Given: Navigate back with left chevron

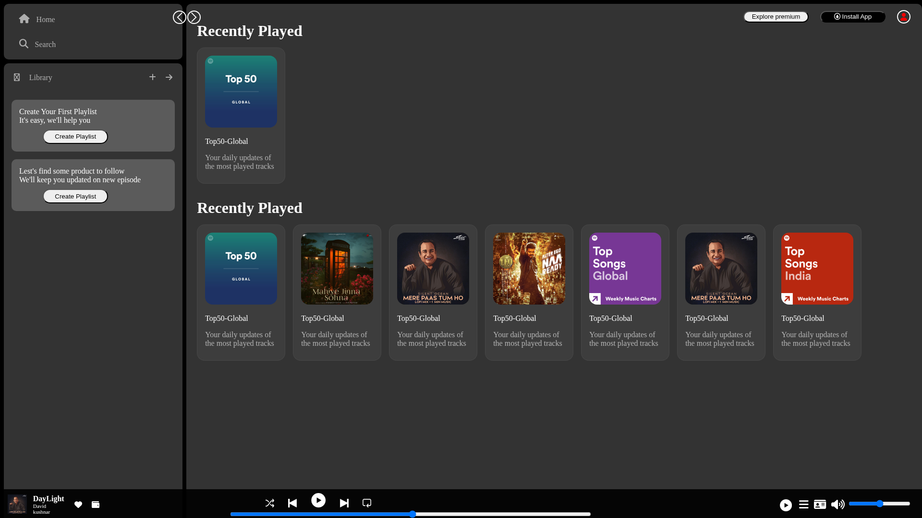Looking at the screenshot, I should pyautogui.click(x=180, y=17).
